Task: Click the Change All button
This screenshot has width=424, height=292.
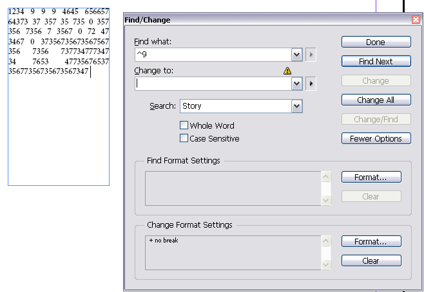Action: point(376,100)
